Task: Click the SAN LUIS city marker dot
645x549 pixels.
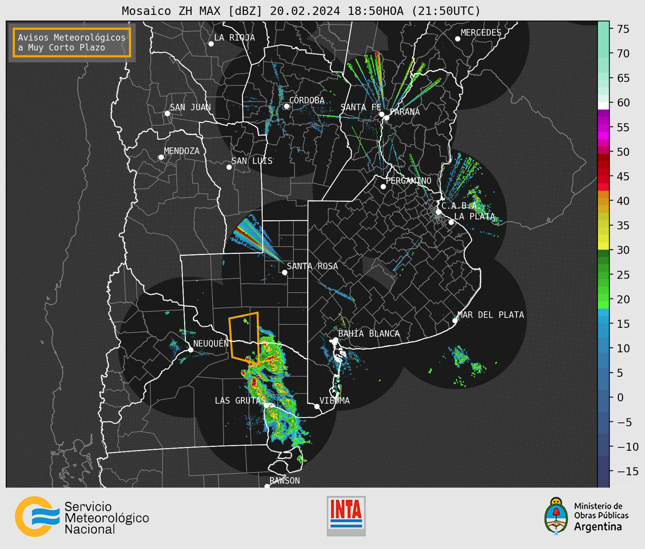Action: click(229, 167)
